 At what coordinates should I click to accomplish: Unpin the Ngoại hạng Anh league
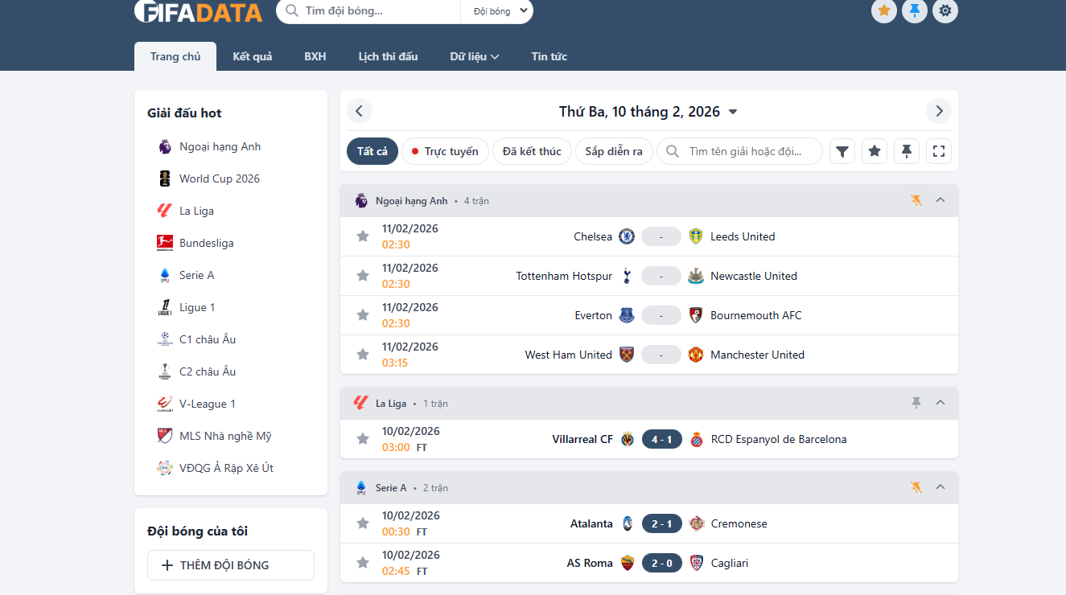[x=916, y=200]
